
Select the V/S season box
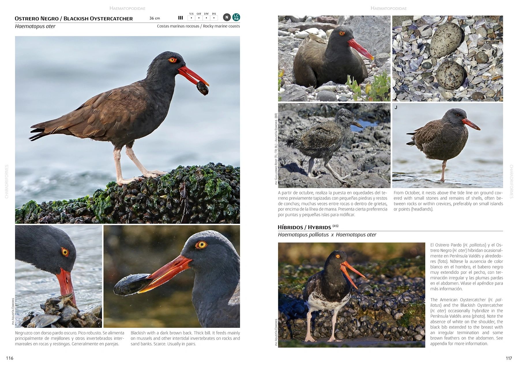(x=191, y=18)
